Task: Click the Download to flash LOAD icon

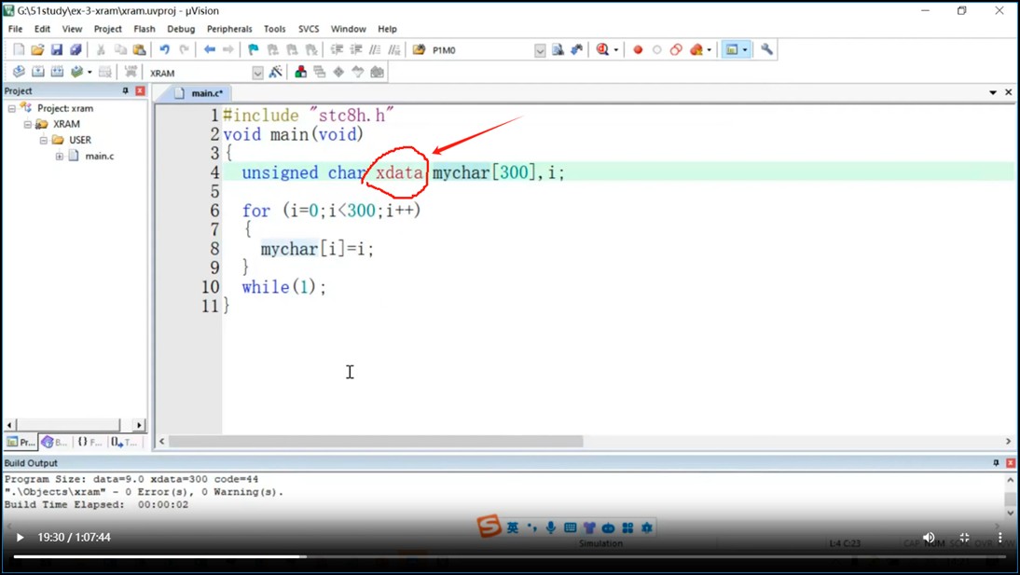Action: point(131,73)
